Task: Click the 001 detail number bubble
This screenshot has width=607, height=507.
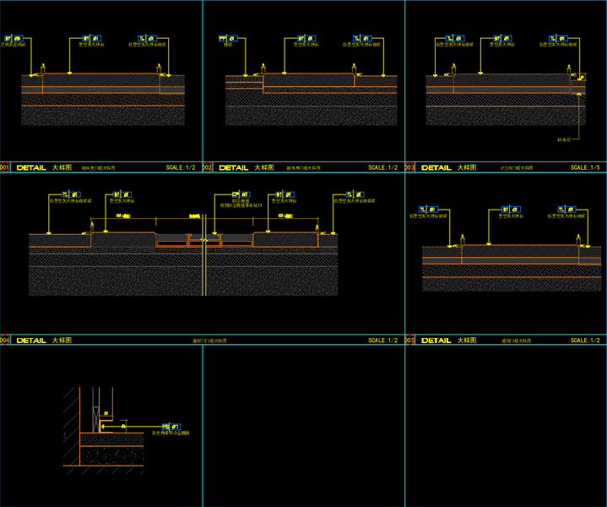Action: [x=4, y=167]
